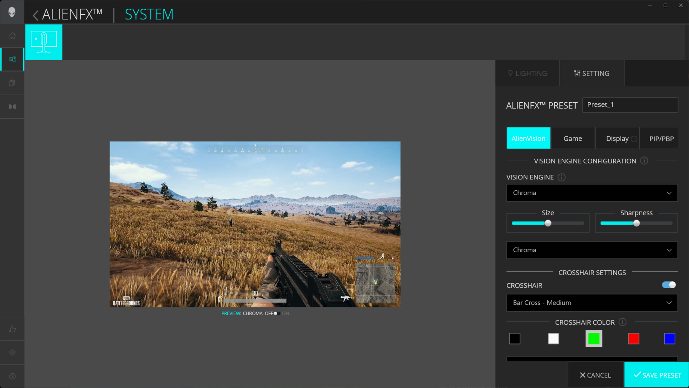Open the second Chroma dropdown below the sliders
This screenshot has height=388, width=689.
coord(592,250)
